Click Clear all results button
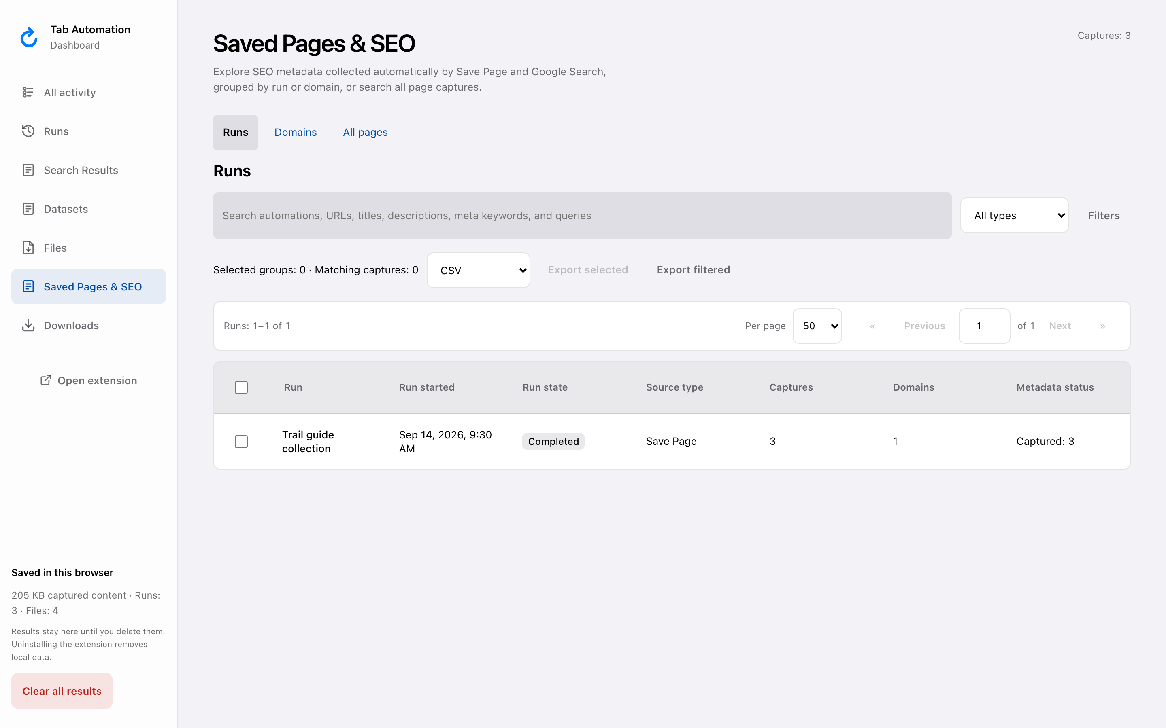The width and height of the screenshot is (1166, 728). click(62, 691)
